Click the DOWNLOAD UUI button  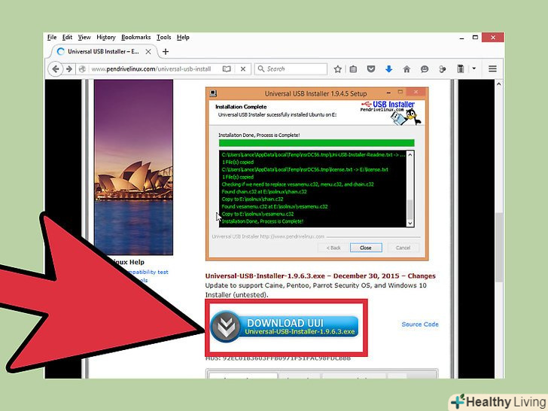pos(284,327)
